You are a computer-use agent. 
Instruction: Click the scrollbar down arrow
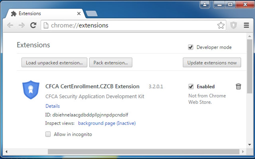249,144
